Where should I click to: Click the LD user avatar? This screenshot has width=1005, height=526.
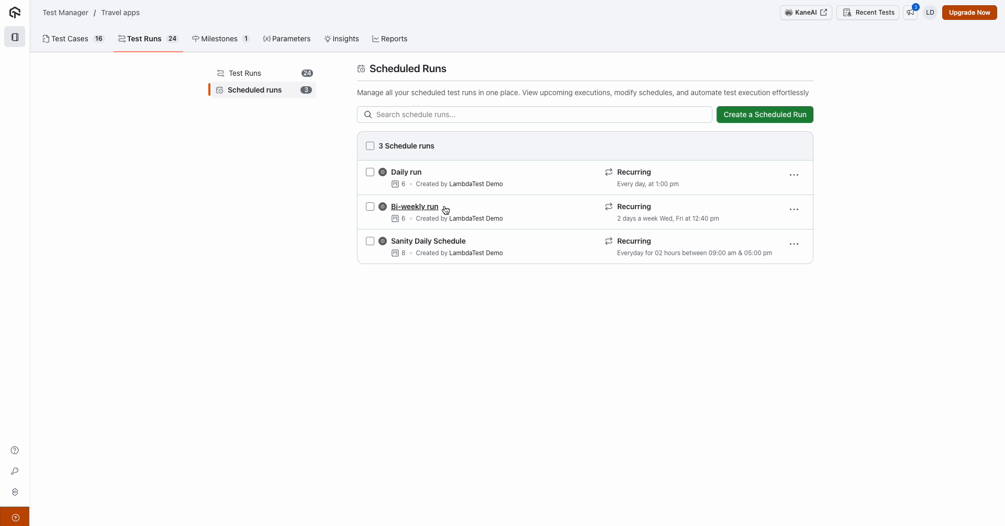pyautogui.click(x=930, y=13)
